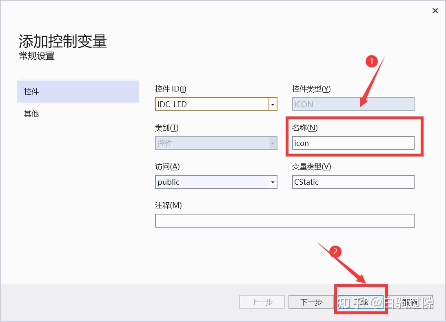Image resolution: width=446 pixels, height=322 pixels.
Task: Open the 控件 ID dropdown arrow
Action: (x=272, y=104)
